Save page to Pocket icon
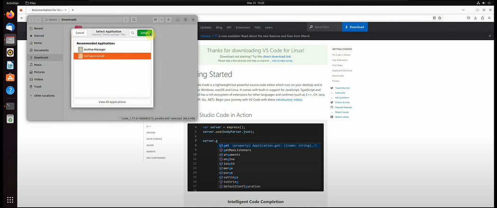 [470, 18]
